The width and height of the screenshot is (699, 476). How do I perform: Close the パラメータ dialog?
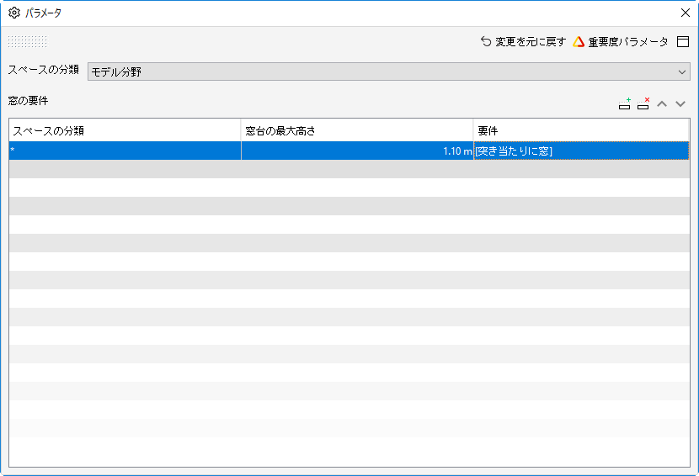(686, 13)
